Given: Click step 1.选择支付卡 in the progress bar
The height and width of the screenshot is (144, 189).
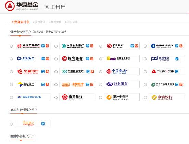Looking at the screenshot, I should point(21,22).
